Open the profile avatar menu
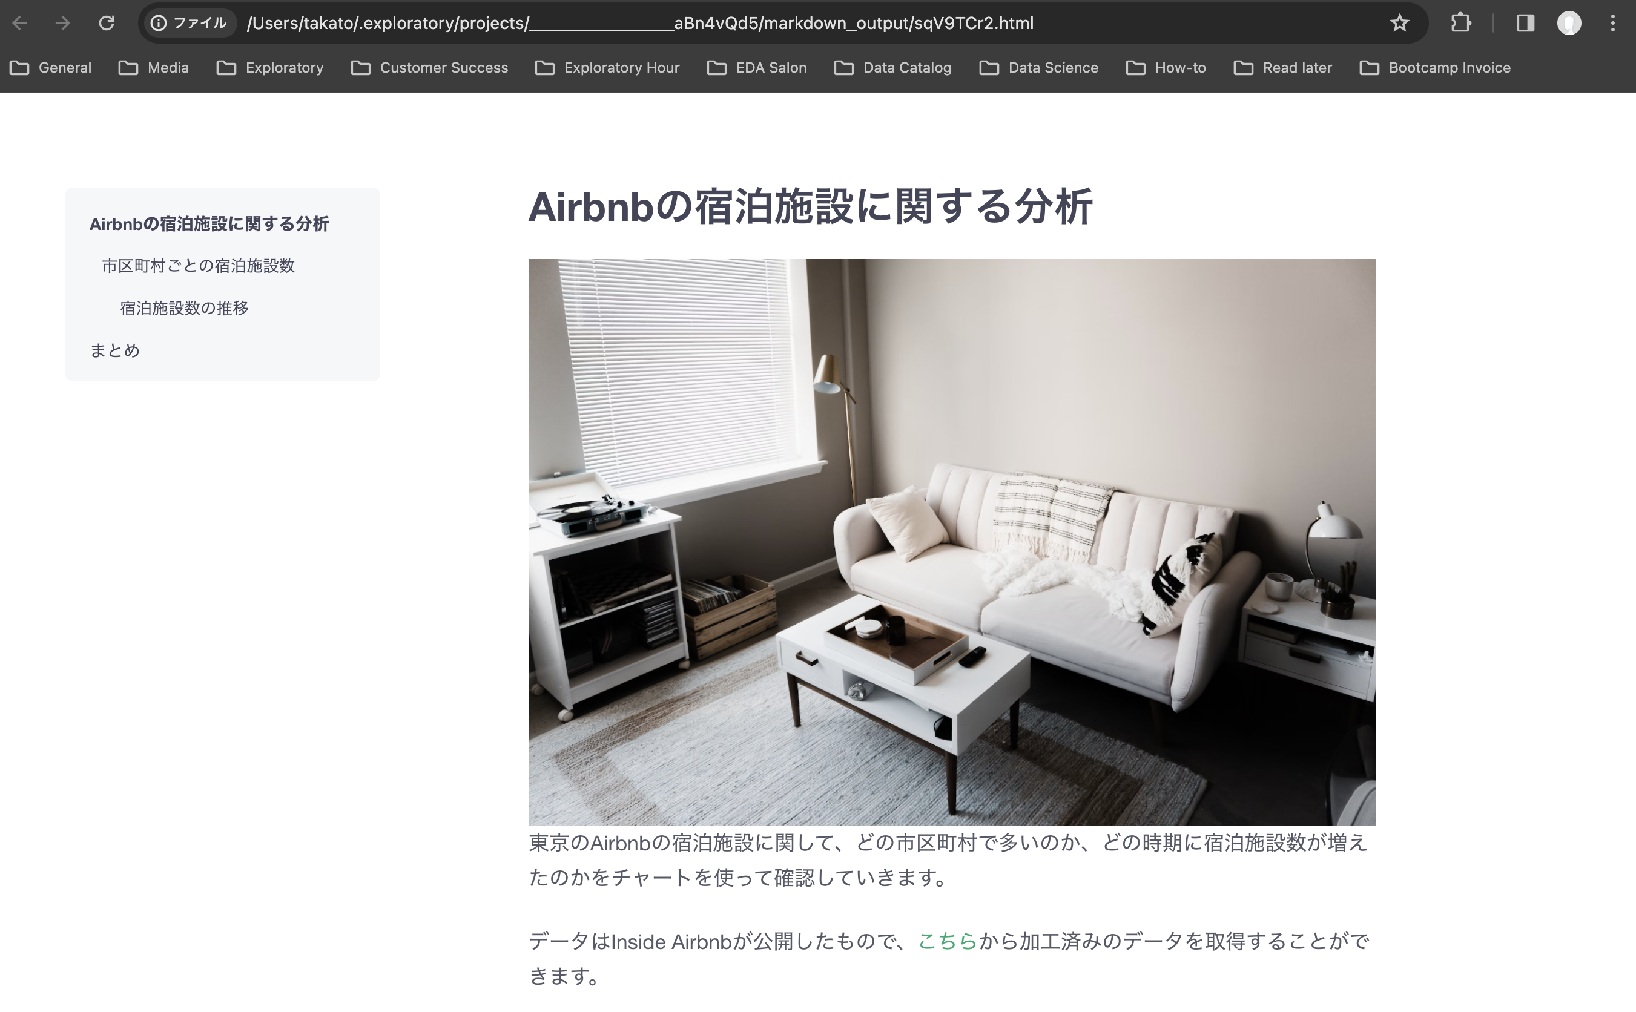The width and height of the screenshot is (1636, 1012). click(x=1568, y=24)
